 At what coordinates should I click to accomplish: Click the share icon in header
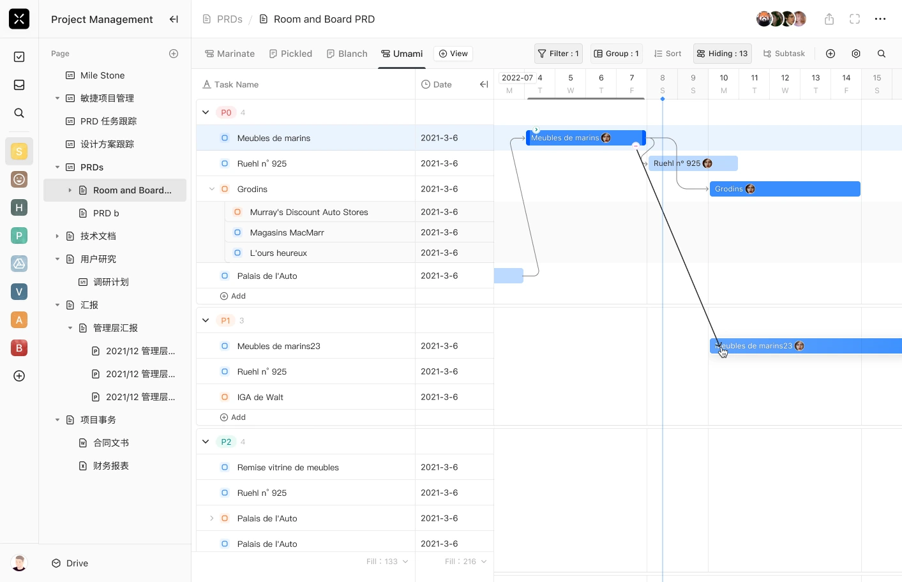[x=829, y=19]
